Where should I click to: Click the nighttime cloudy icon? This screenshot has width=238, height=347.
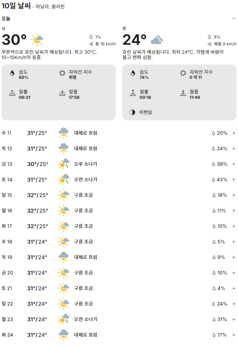coord(157,40)
